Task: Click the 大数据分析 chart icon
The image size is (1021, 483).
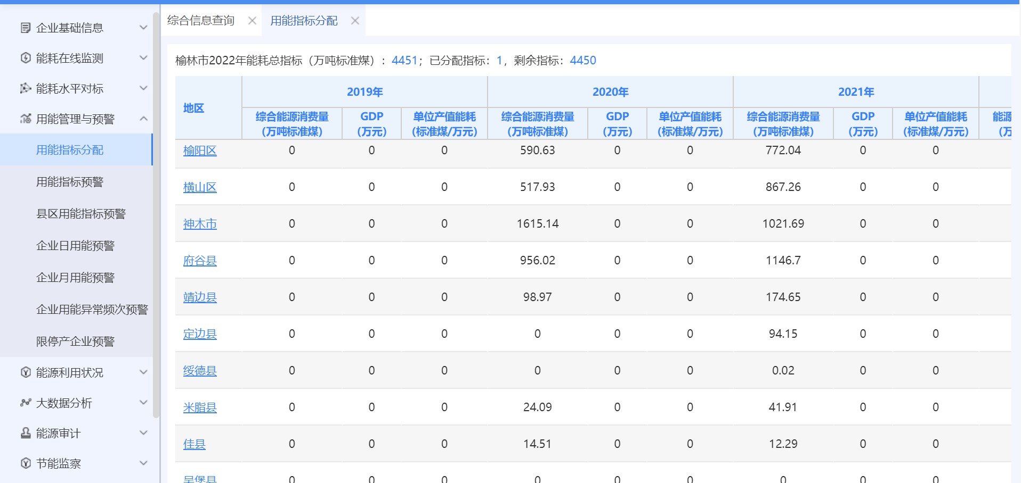Action: [x=25, y=403]
